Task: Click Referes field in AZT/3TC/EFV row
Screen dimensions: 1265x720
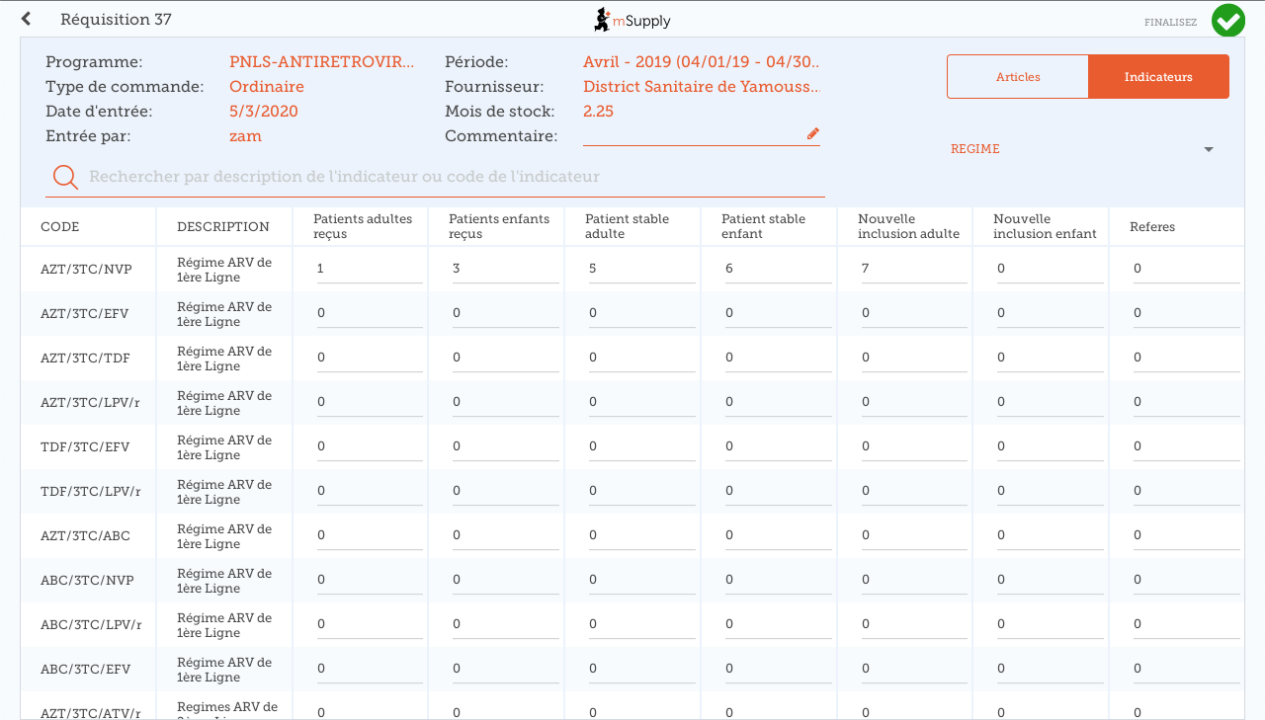Action: pyautogui.click(x=1185, y=313)
